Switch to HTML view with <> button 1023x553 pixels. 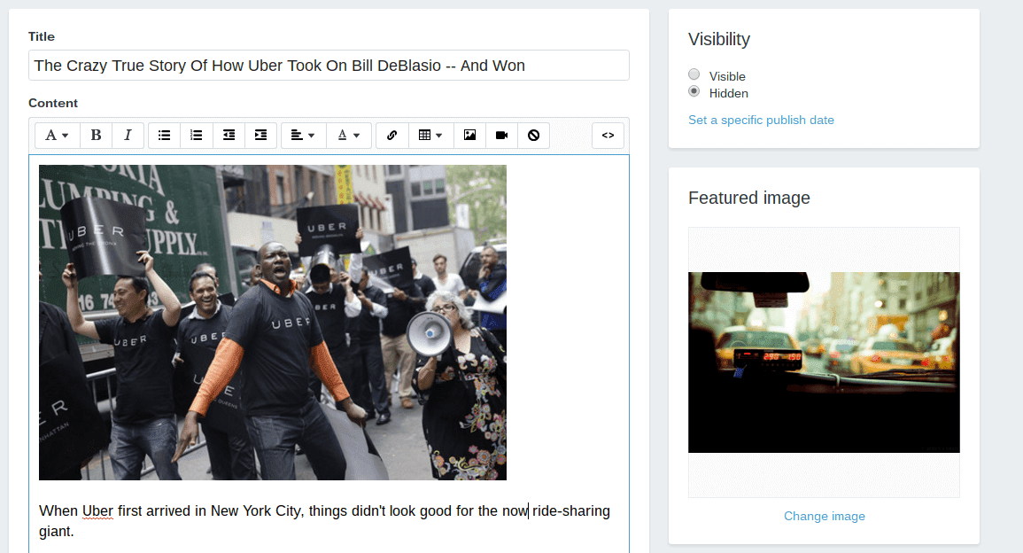point(608,136)
